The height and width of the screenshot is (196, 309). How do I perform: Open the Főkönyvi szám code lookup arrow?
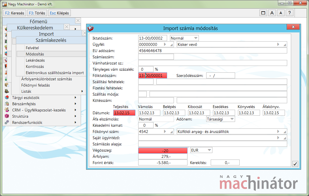click(x=165, y=132)
